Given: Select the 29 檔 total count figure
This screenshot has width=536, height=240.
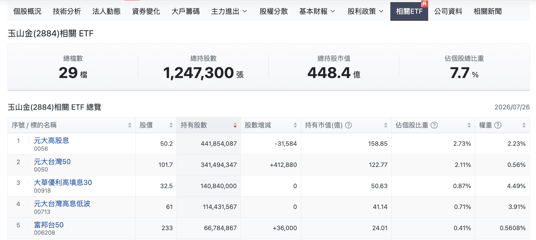Looking at the screenshot, I should [x=73, y=73].
